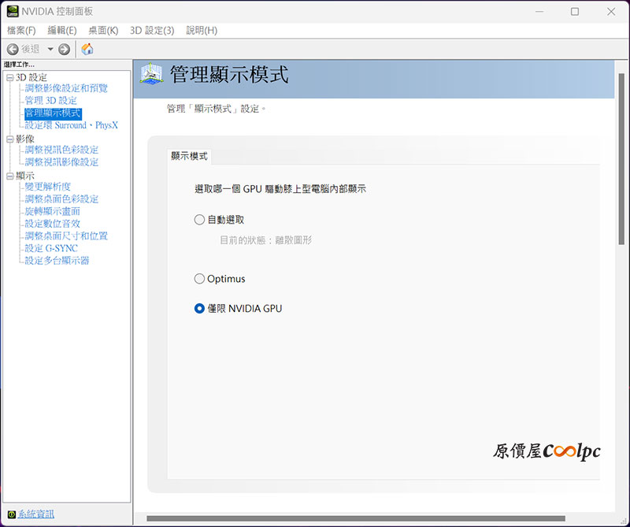The height and width of the screenshot is (527, 630).
Task: Collapse the 影像 tree node
Action: [10, 139]
